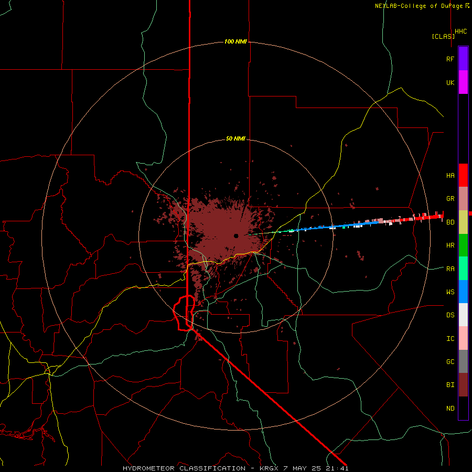
Task: Click the HR legend label
Action: click(x=450, y=245)
